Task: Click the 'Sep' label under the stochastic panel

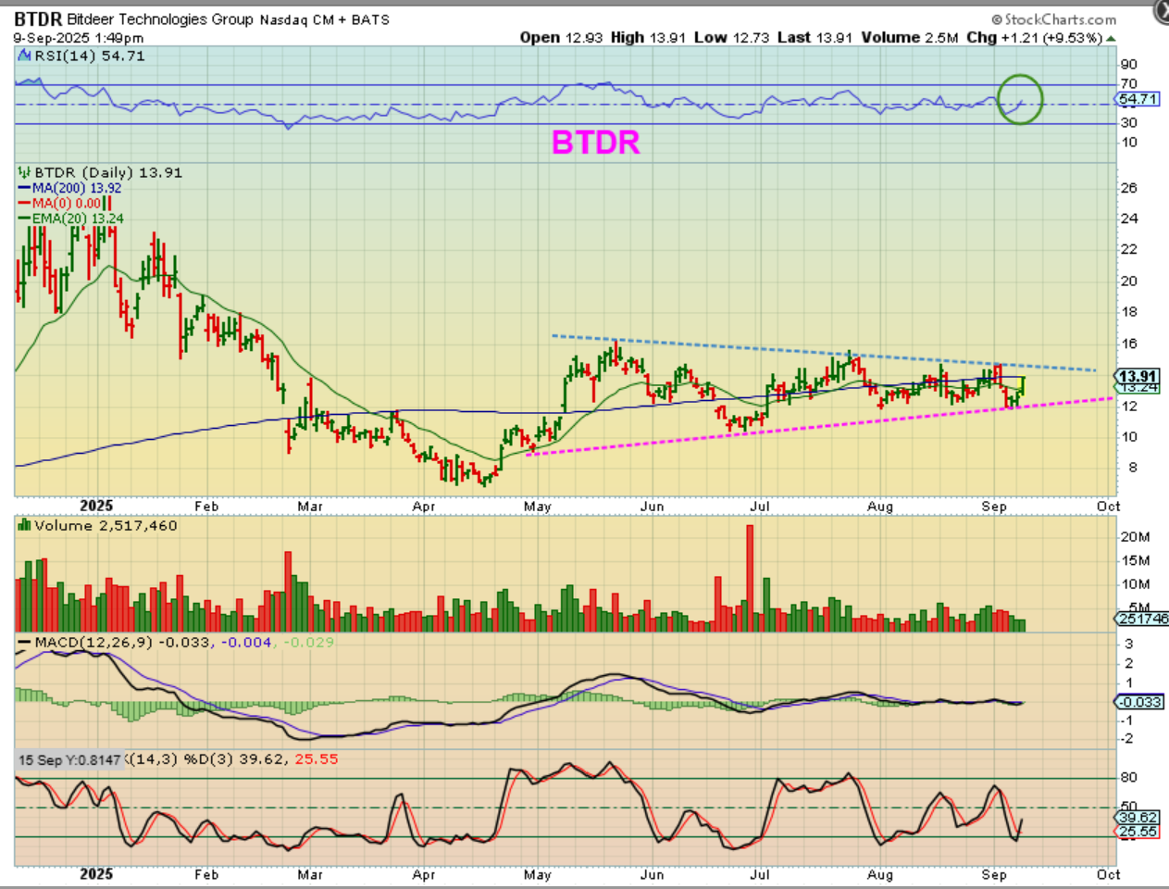Action: (x=994, y=874)
